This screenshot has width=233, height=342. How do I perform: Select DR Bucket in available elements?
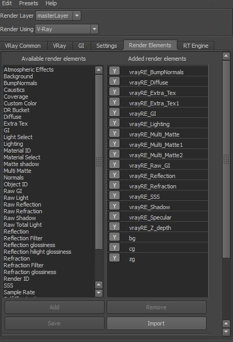(x=17, y=110)
